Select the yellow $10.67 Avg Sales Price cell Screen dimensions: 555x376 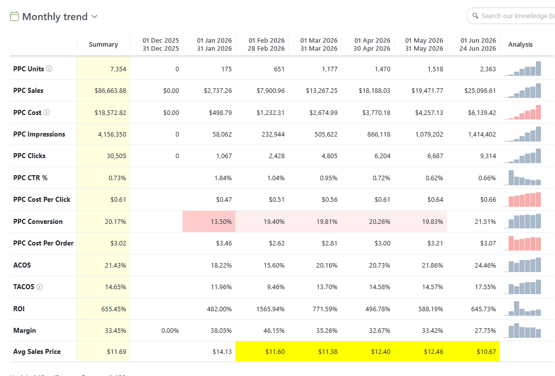pos(473,351)
